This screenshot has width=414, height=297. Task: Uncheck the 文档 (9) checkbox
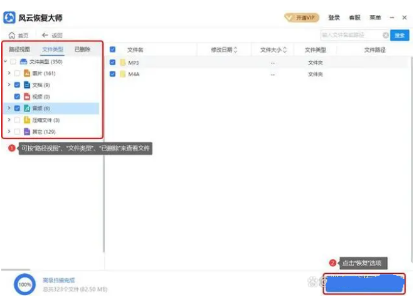click(17, 85)
